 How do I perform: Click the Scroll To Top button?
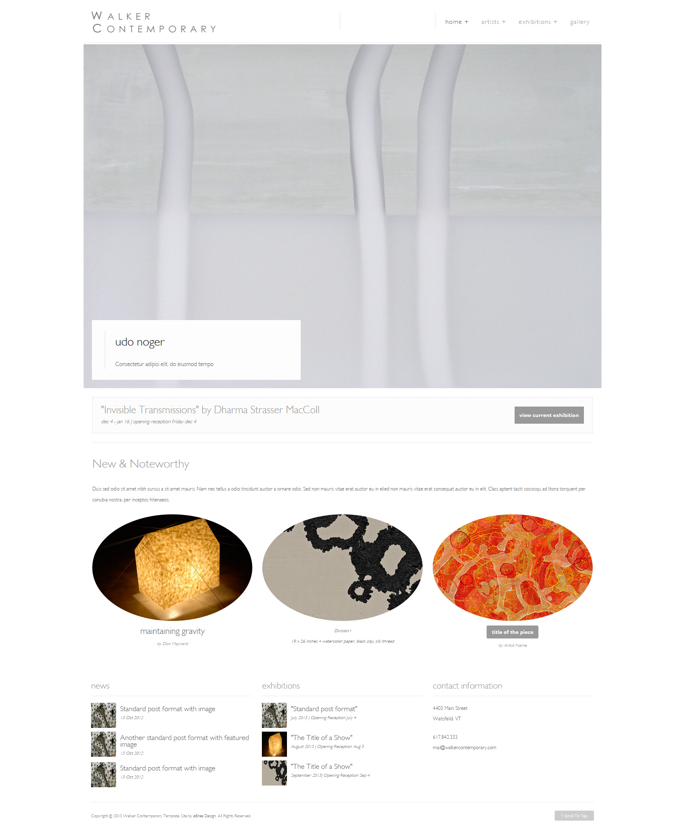[x=574, y=816]
